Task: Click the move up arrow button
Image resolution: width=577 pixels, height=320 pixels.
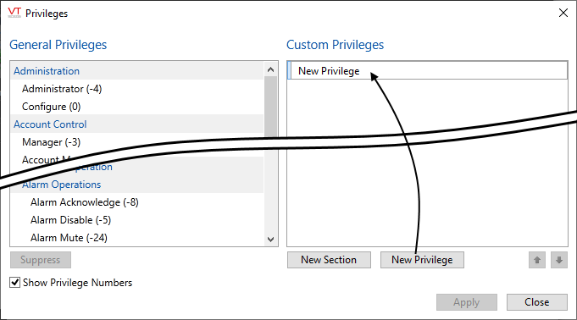Action: (537, 260)
